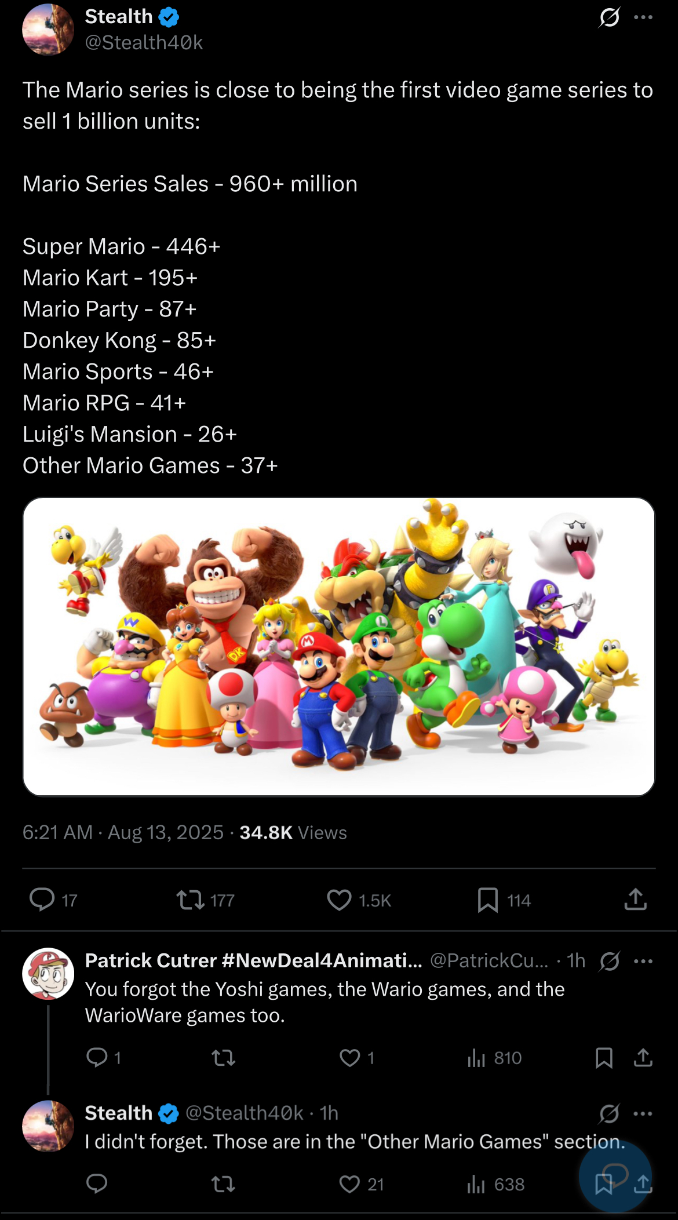Image resolution: width=678 pixels, height=1220 pixels.
Task: Open more options on Stealth's reply
Action: (643, 1113)
